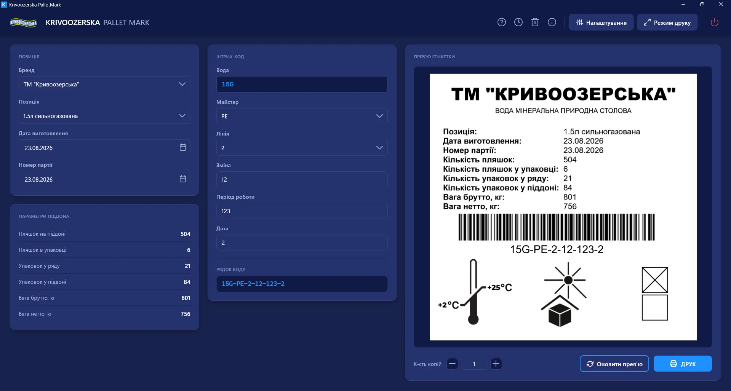
Task: Expand the Позиція dropdown
Action: 104,116
